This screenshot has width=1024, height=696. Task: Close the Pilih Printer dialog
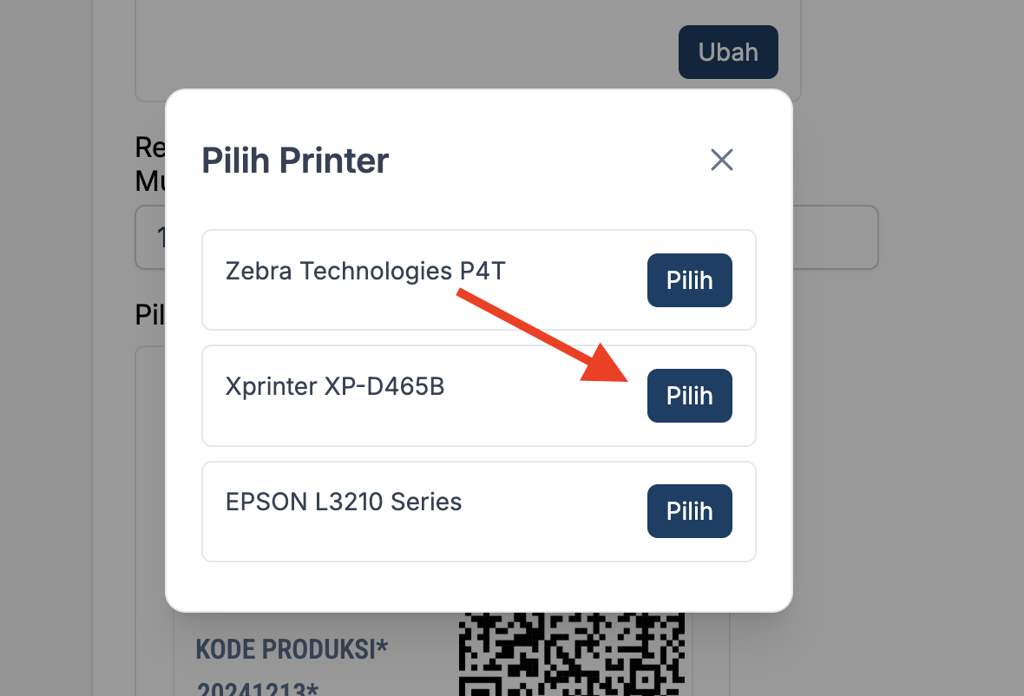click(722, 160)
